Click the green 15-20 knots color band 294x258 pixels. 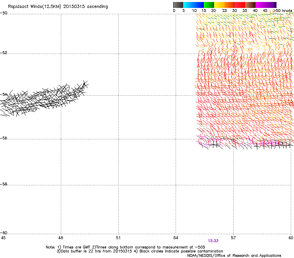(209, 5)
